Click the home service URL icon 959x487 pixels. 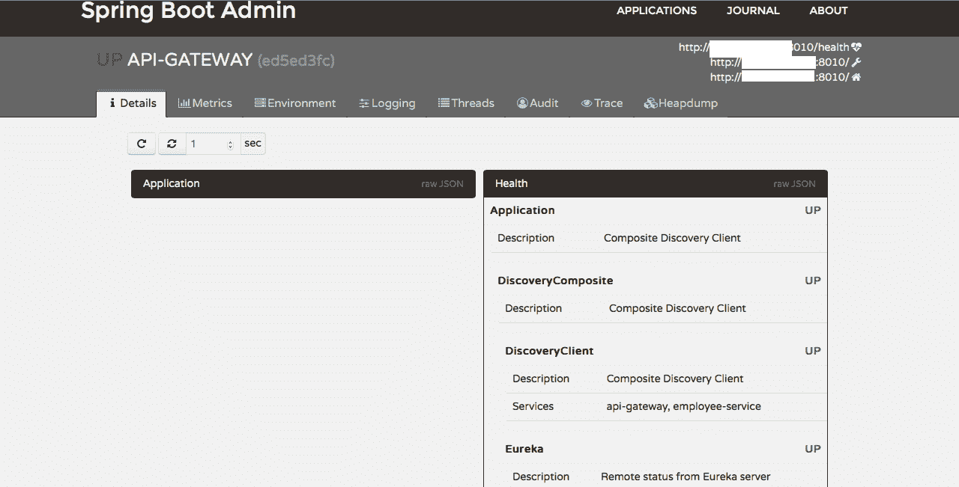coord(856,77)
